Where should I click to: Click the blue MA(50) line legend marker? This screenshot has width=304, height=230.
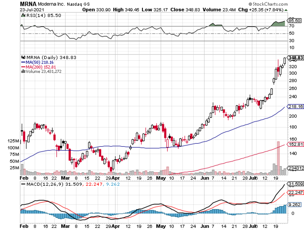pos(23,62)
